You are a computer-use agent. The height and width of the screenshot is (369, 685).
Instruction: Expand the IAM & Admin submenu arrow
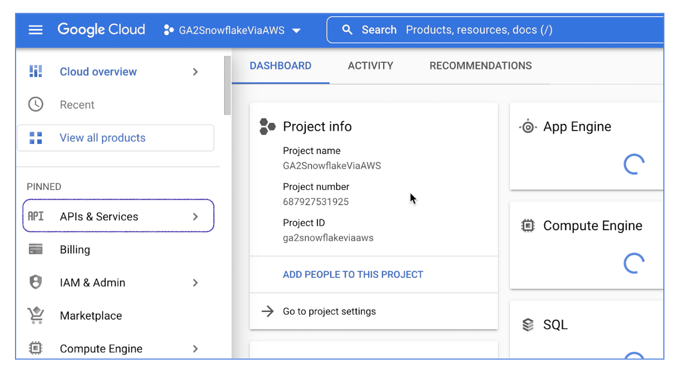pyautogui.click(x=195, y=282)
